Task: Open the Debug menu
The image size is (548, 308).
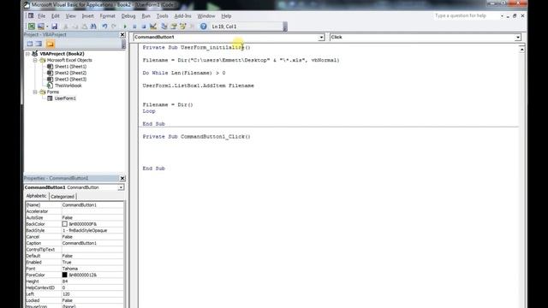Action: (128, 16)
